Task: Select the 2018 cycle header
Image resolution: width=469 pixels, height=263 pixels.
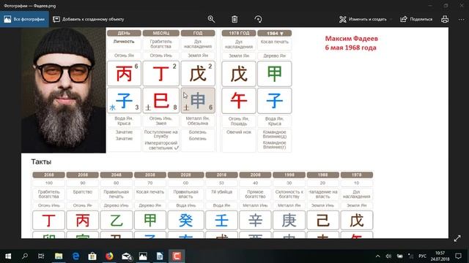Action: pos(221,175)
